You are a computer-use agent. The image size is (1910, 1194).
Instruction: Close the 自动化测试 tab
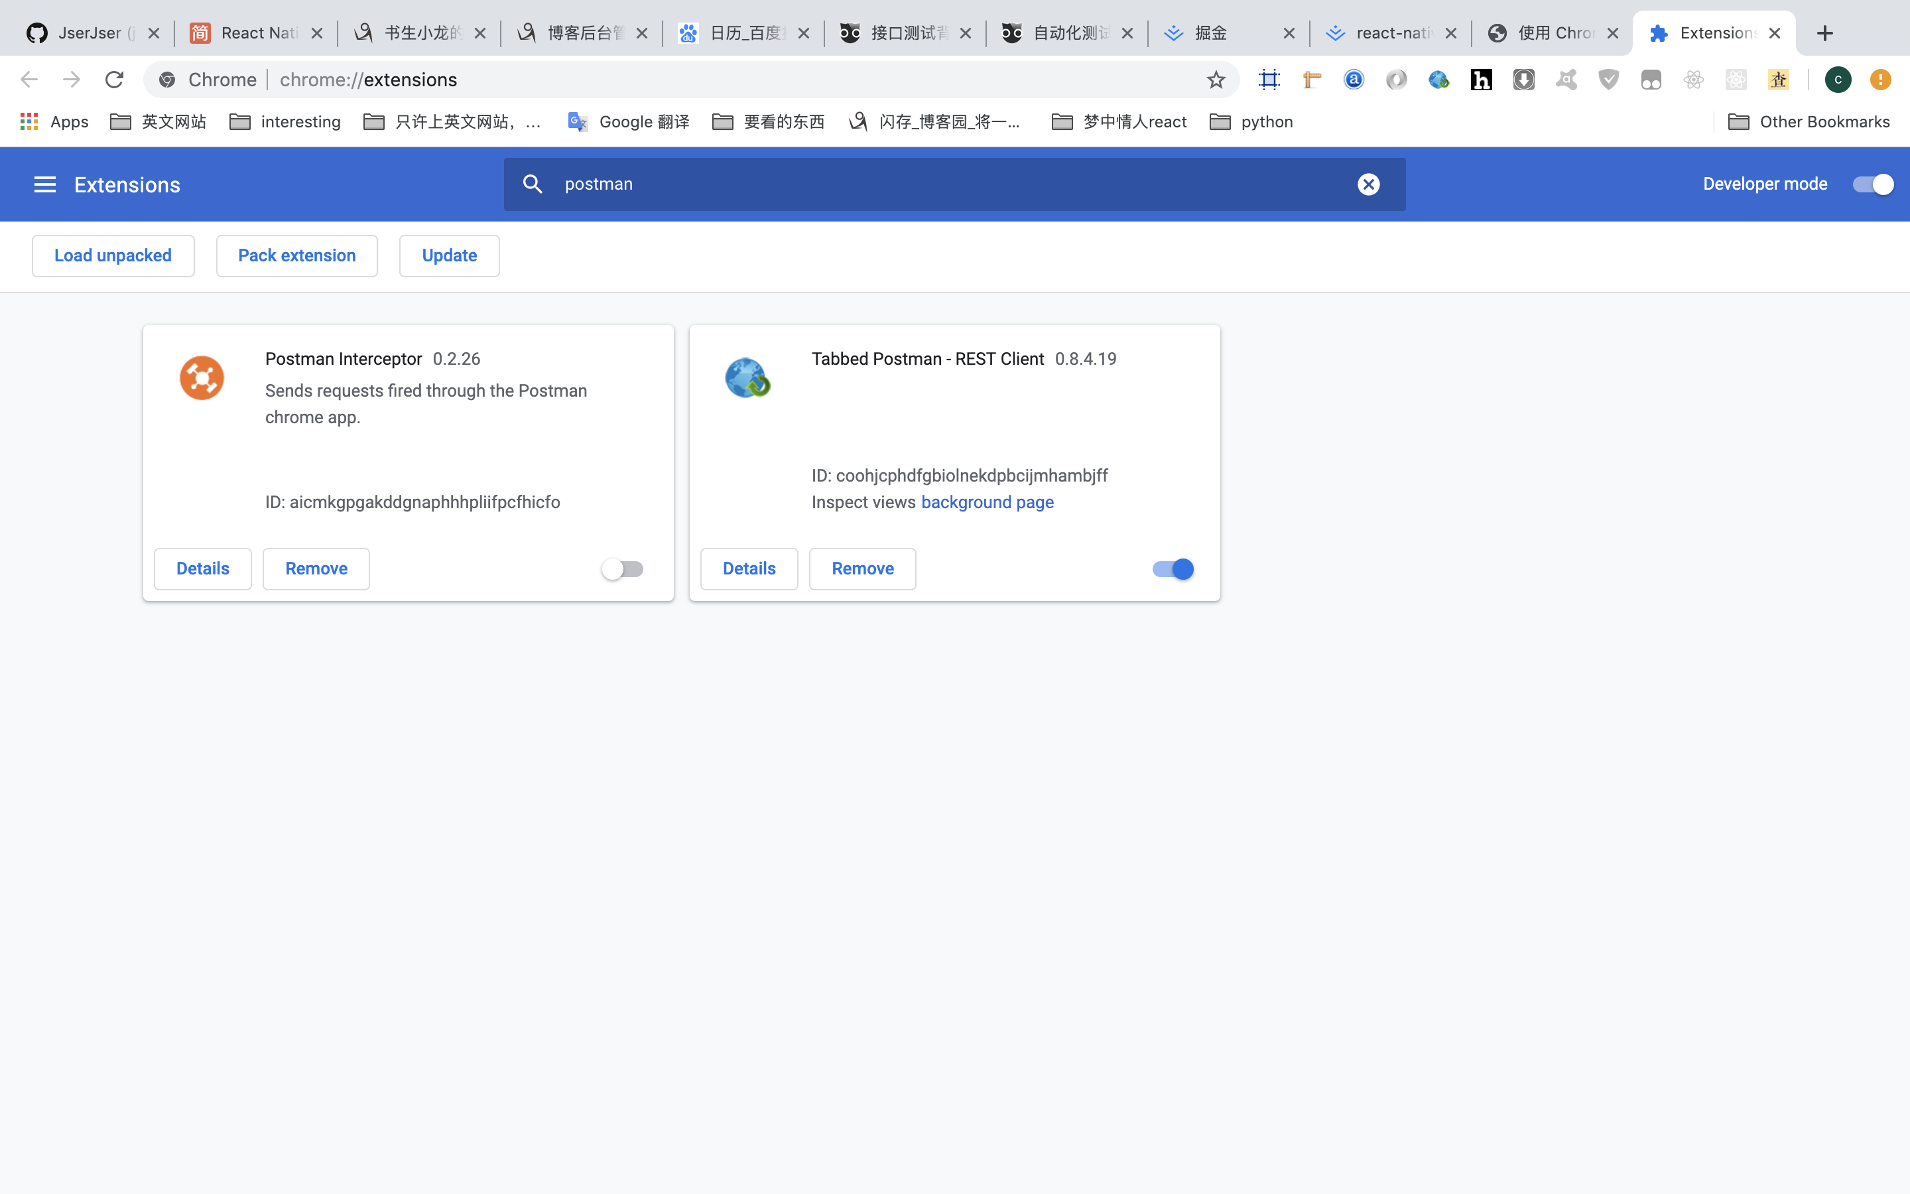click(1127, 33)
